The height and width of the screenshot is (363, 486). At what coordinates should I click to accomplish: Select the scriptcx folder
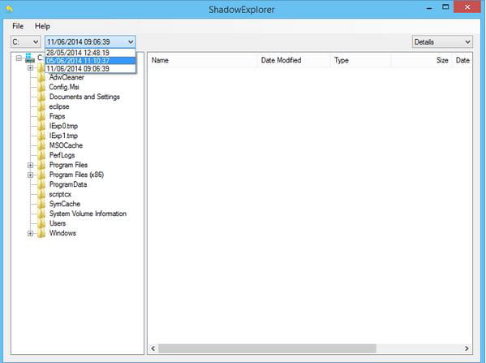pyautogui.click(x=60, y=194)
